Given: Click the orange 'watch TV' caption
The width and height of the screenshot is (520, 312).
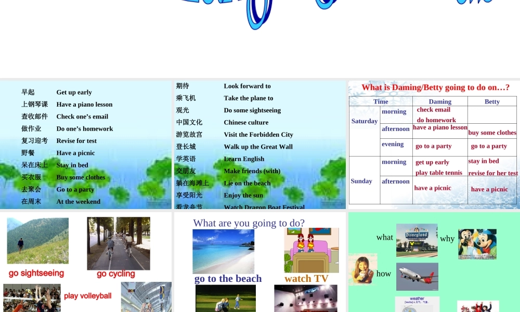Looking at the screenshot, I should click(306, 279).
